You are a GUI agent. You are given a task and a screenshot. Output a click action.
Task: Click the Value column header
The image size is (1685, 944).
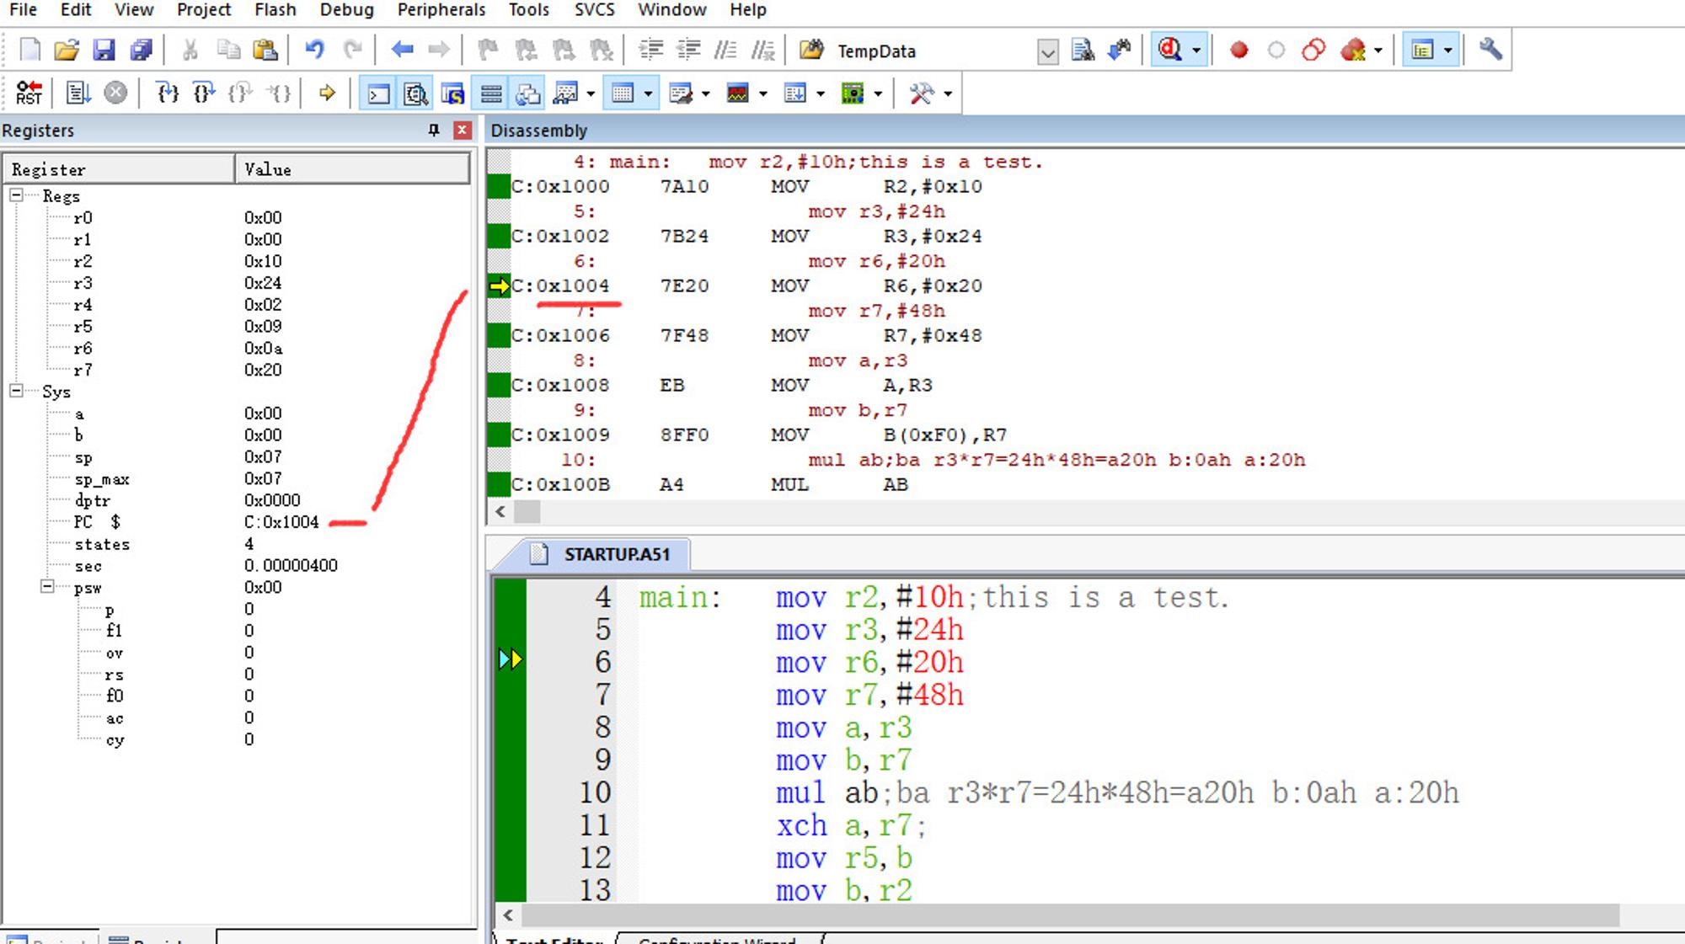(x=352, y=169)
